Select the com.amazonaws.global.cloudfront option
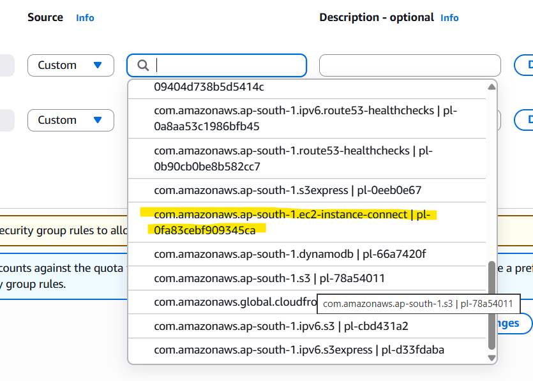The width and height of the screenshot is (533, 381). tap(235, 303)
